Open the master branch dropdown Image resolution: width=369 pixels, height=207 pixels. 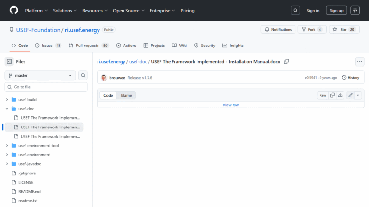click(x=40, y=75)
